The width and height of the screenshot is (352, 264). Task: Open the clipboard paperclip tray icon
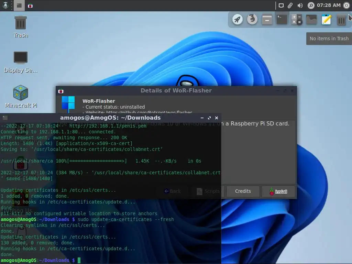(290, 5)
